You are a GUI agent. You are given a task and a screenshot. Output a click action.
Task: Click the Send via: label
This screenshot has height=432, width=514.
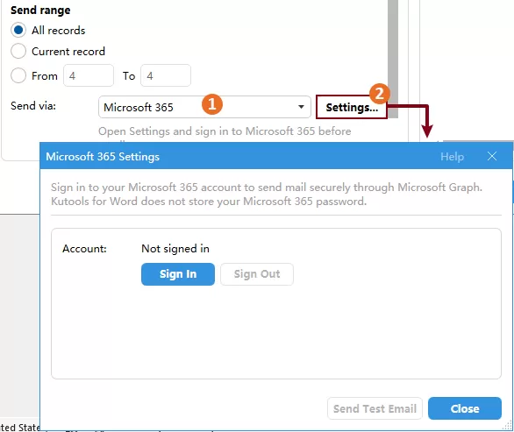coord(33,106)
